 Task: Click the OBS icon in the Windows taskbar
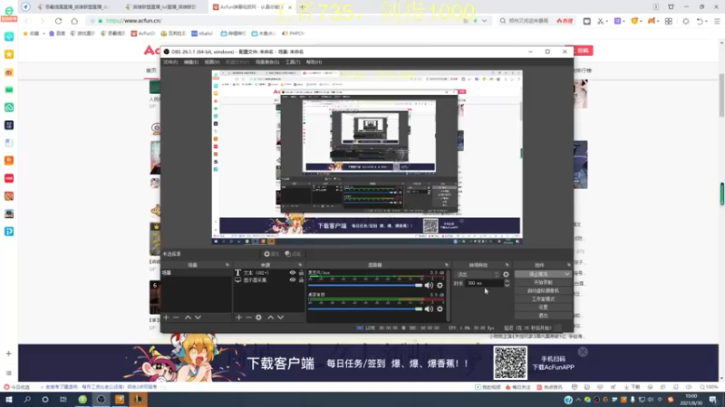click(101, 400)
